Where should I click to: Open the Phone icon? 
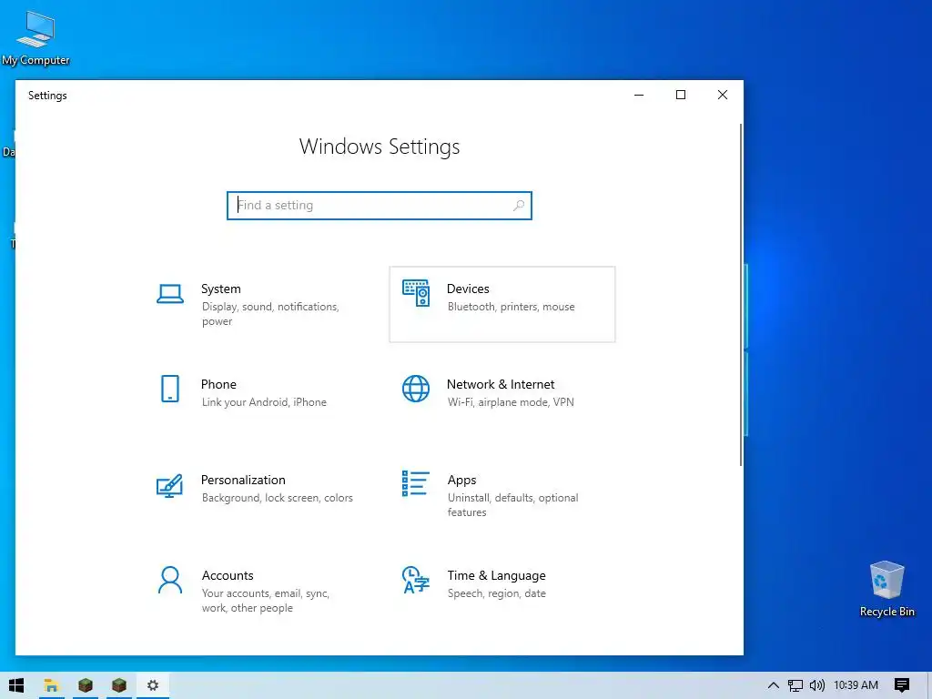[170, 389]
